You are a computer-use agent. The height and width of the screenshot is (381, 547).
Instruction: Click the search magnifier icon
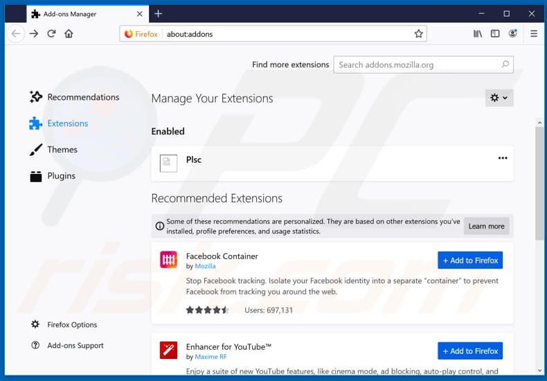505,64
